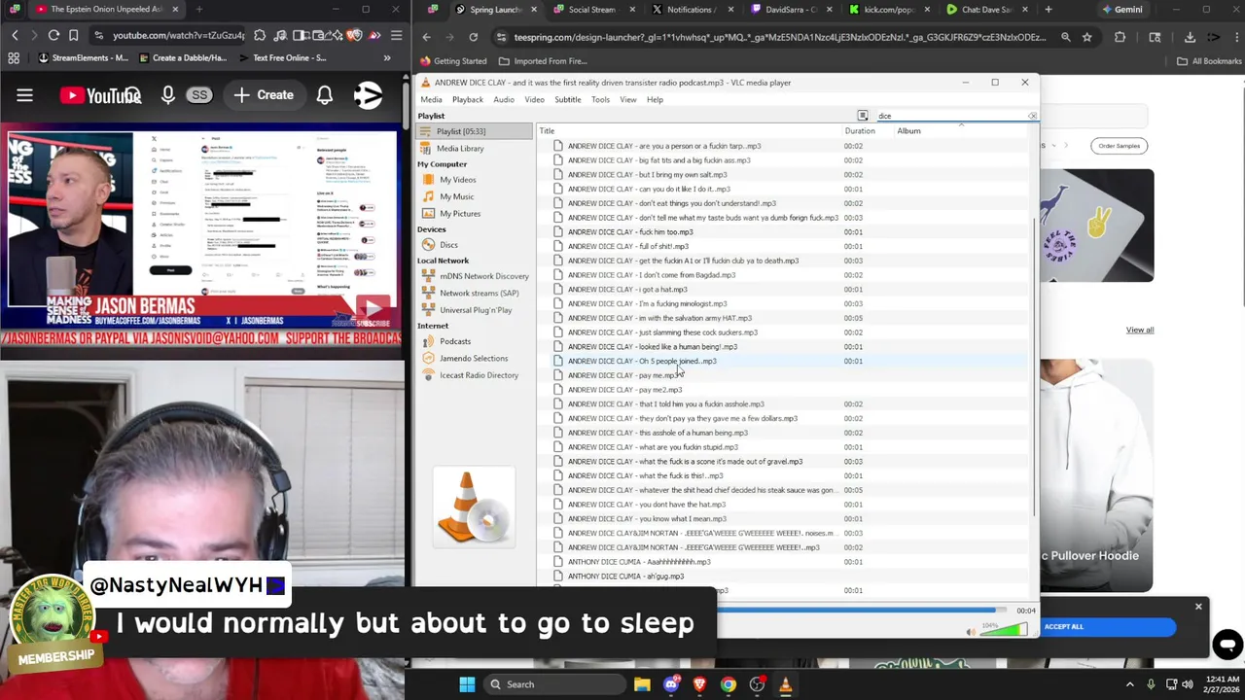Open Brave browser main menu
Image resolution: width=1245 pixels, height=700 pixels.
click(x=396, y=35)
